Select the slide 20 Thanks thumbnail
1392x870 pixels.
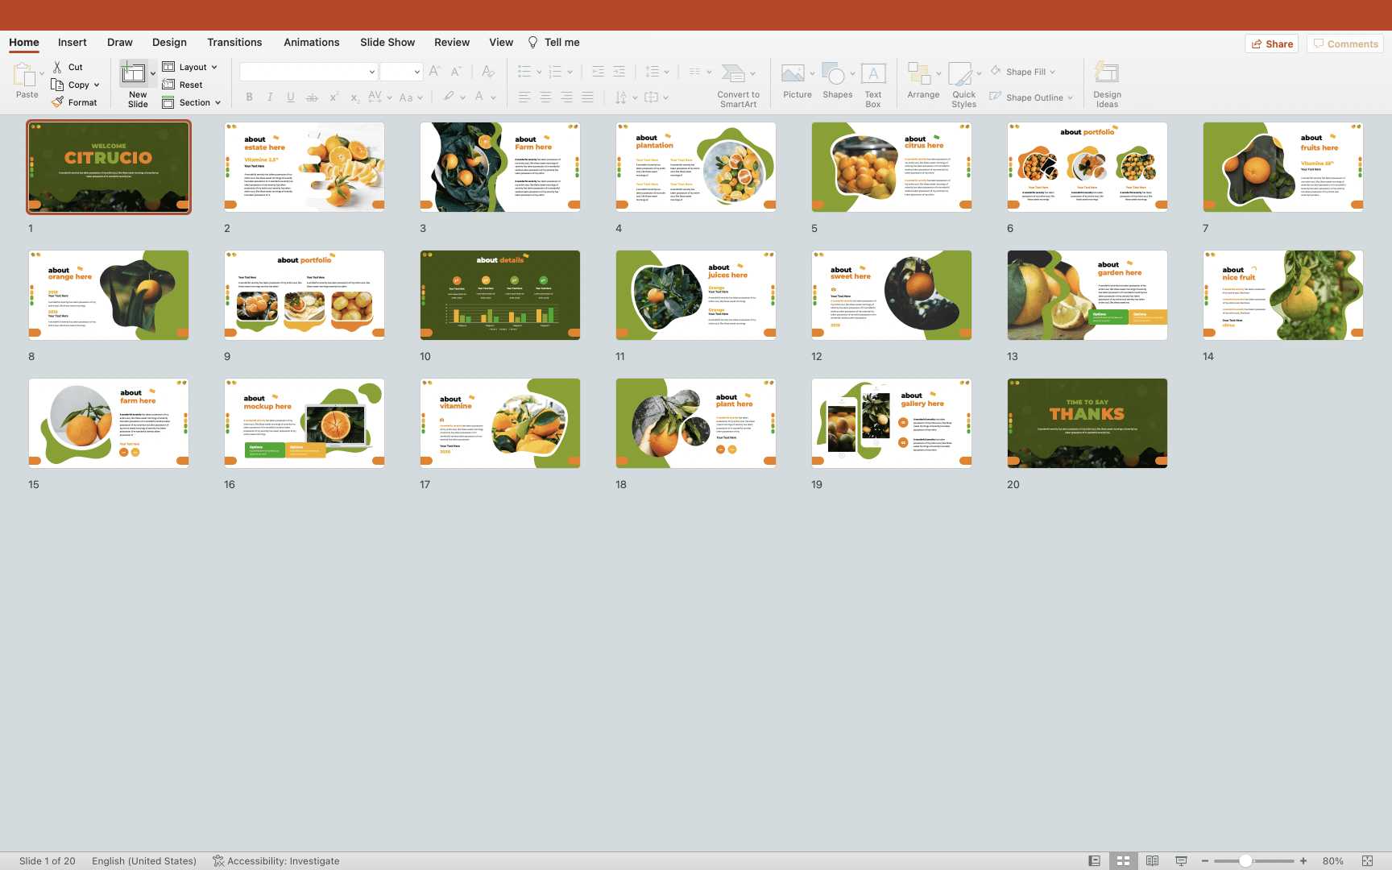click(x=1087, y=423)
